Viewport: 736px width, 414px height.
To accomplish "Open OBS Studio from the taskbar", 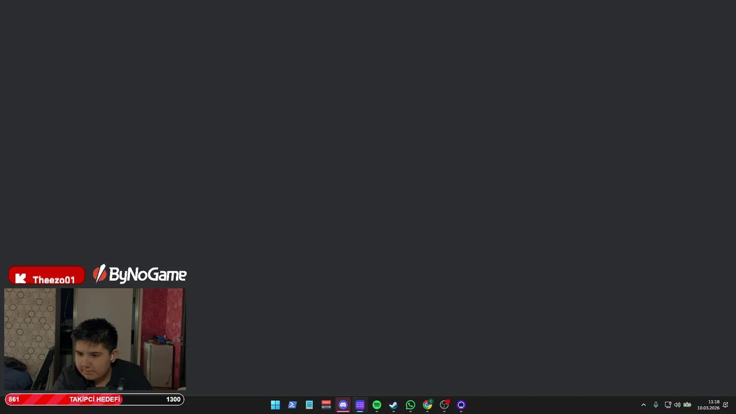I will pyautogui.click(x=444, y=405).
